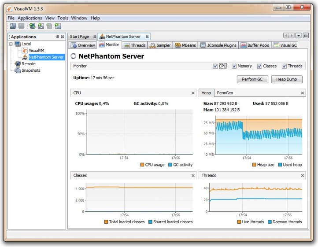Screen dimensions: 318x247
Task: Open the document list dropdown arrow
Action: [x=298, y=36]
